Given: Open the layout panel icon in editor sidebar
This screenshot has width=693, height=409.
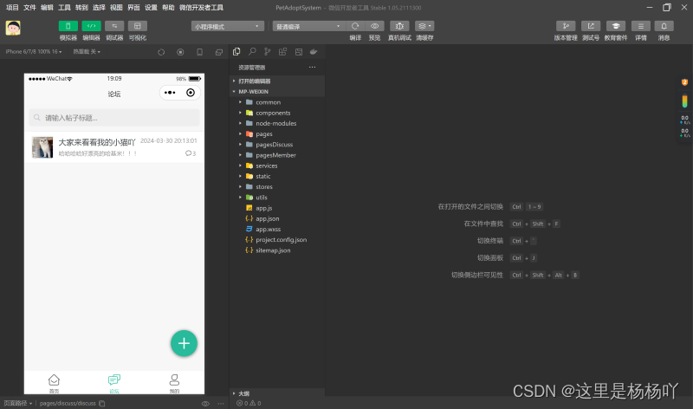Looking at the screenshot, I should [x=299, y=52].
